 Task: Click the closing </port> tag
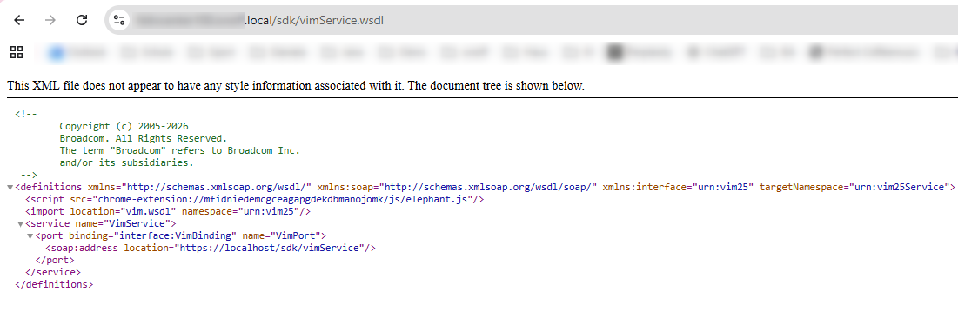tap(55, 261)
